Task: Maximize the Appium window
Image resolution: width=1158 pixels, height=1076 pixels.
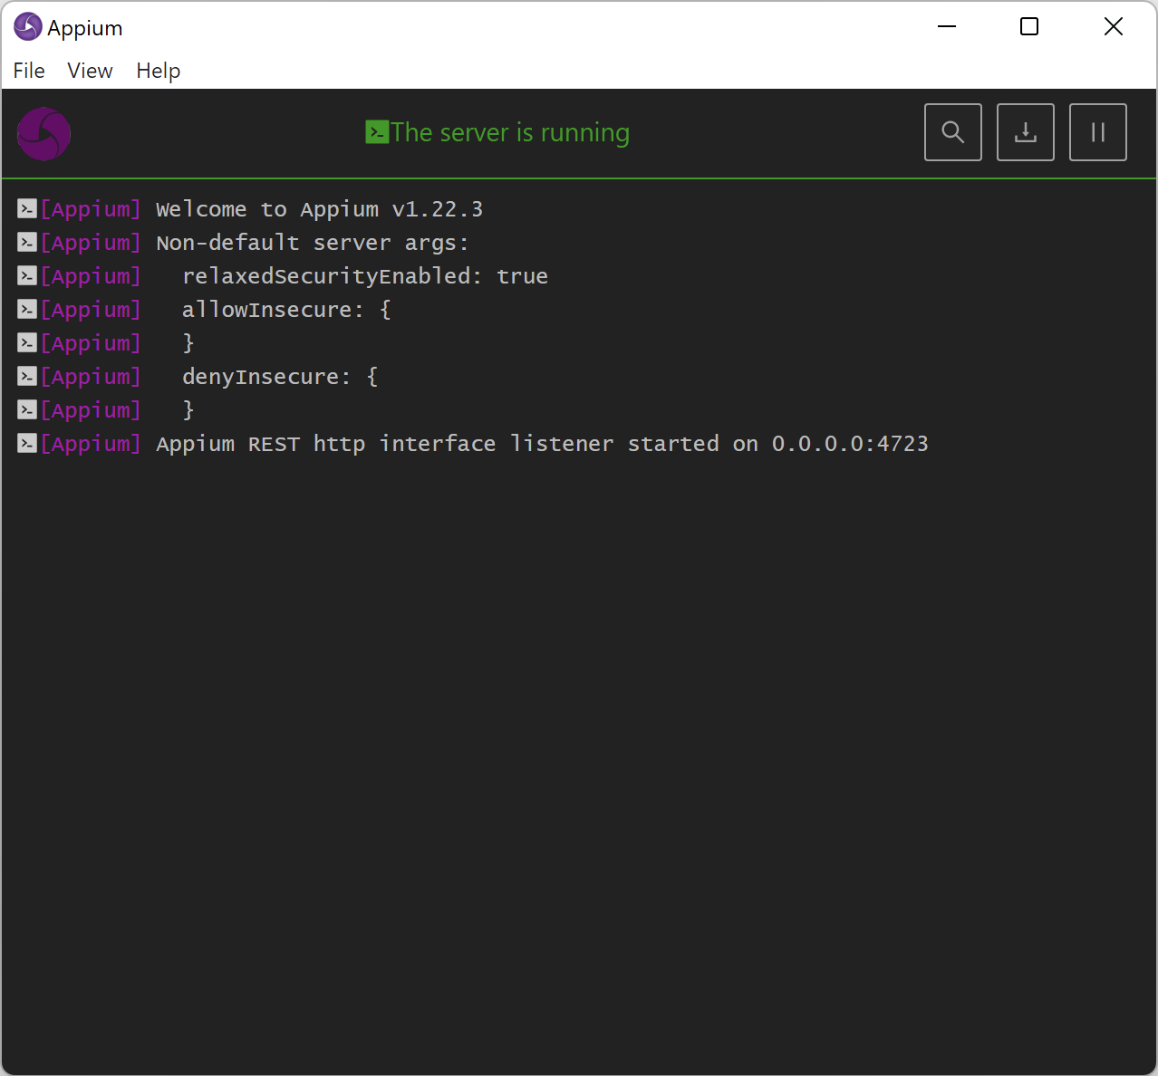Action: click(1029, 27)
